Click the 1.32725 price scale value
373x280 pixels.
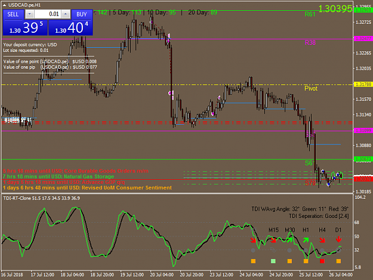[363, 22]
